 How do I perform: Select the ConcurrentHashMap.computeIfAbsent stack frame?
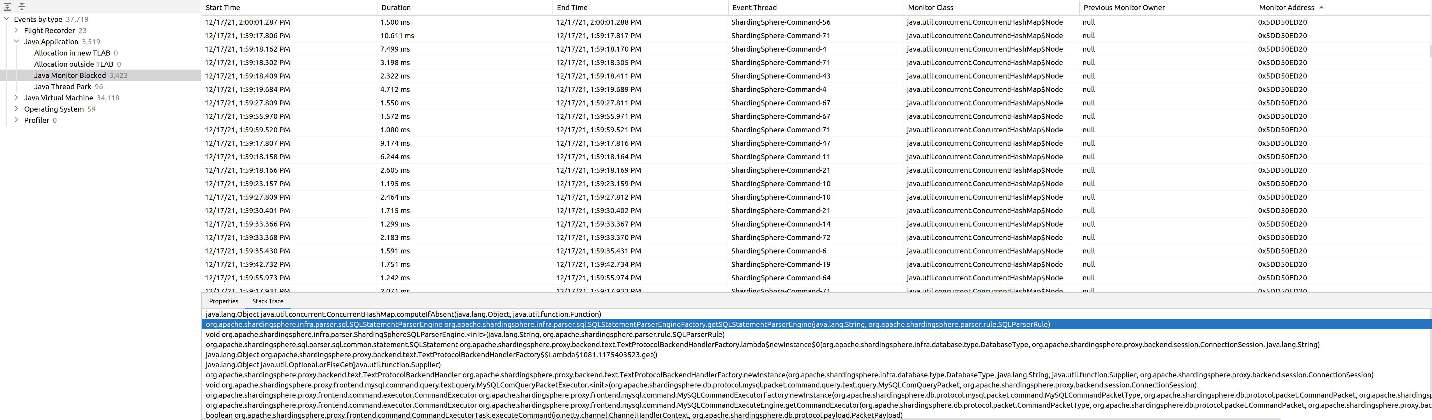816,315
